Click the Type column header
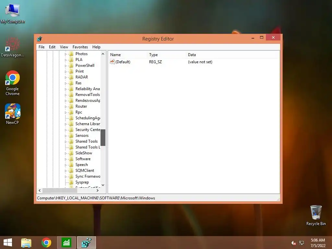 (x=166, y=54)
